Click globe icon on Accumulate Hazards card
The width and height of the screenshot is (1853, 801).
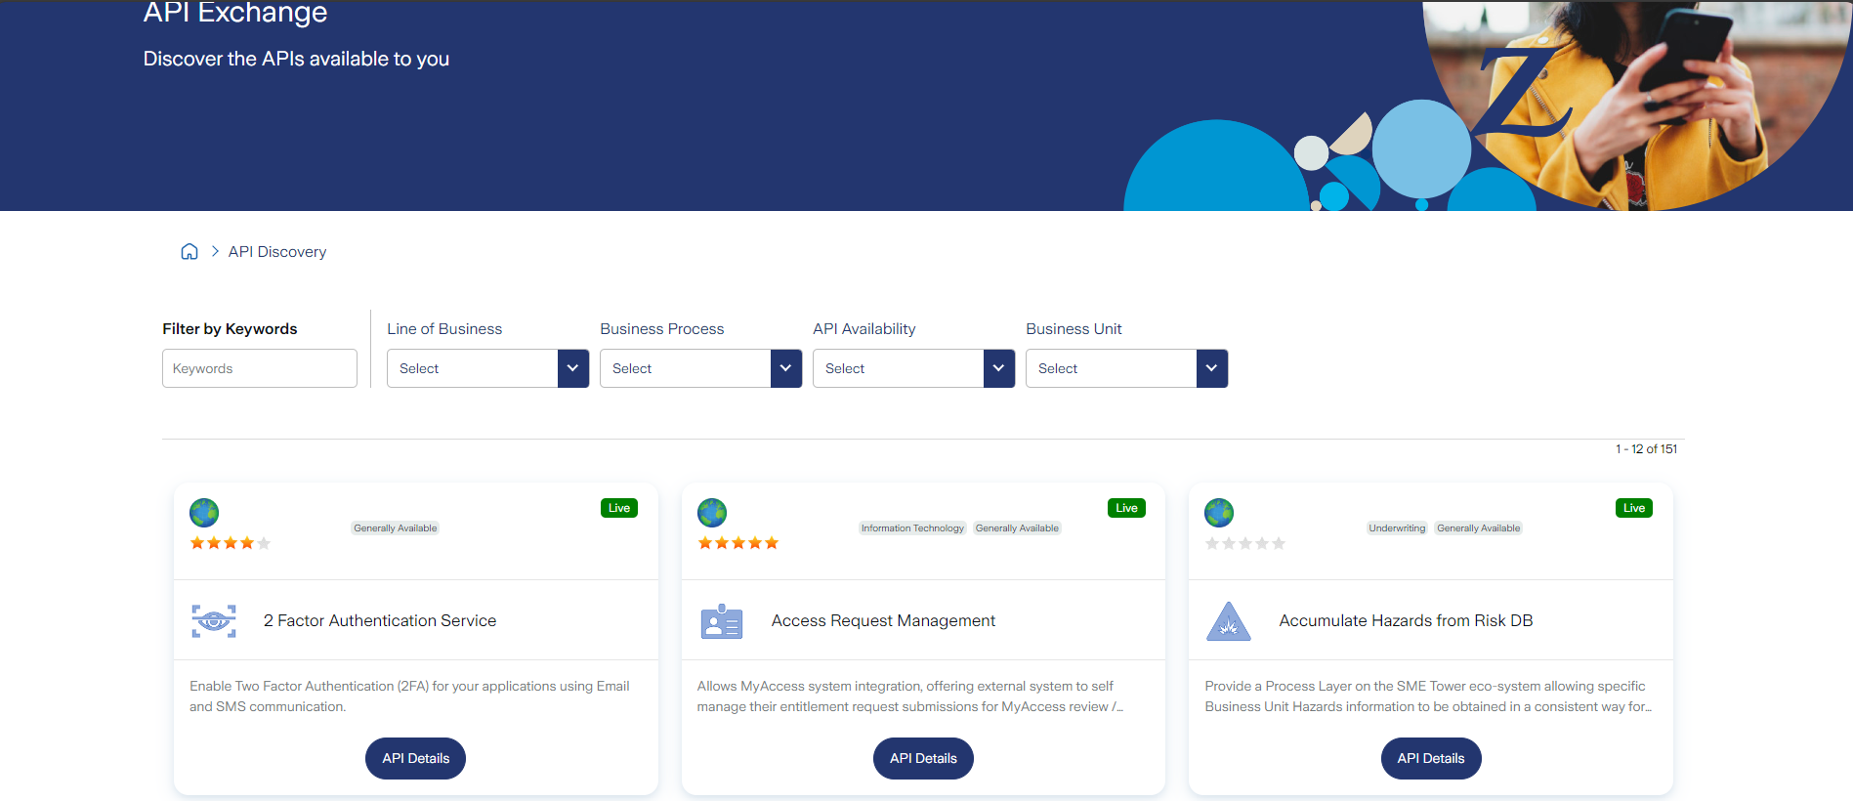click(1219, 512)
